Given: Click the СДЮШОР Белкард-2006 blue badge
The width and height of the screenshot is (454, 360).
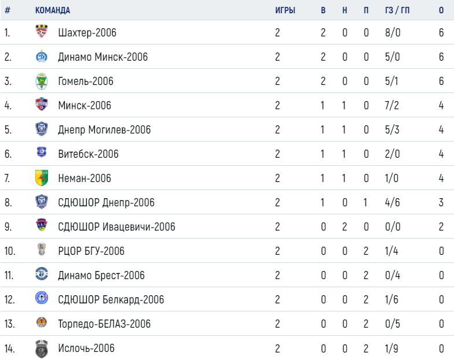Looking at the screenshot, I should pos(42,298).
